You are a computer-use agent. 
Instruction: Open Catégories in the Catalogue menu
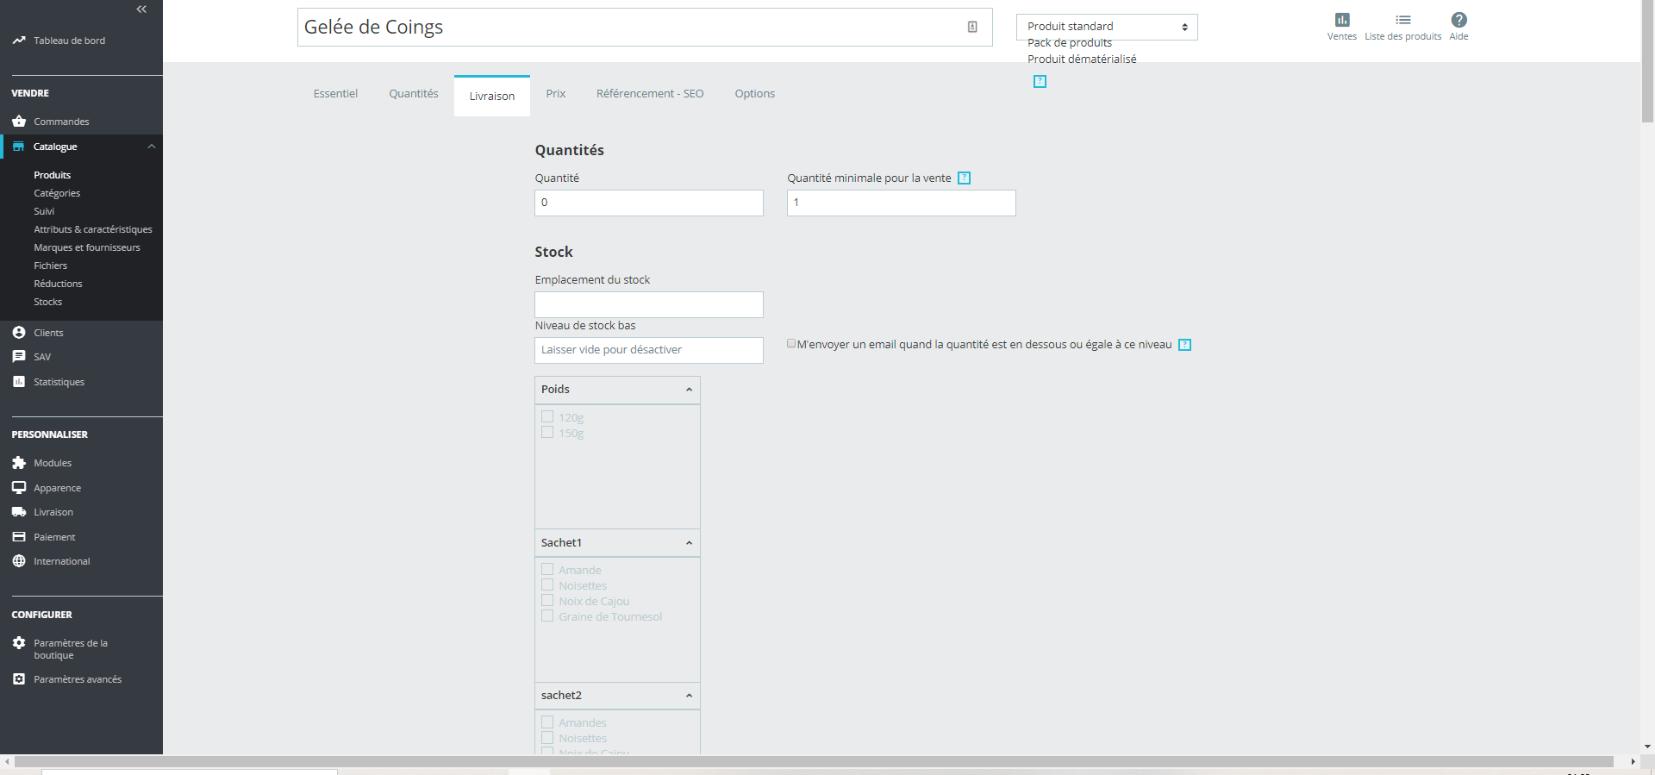[57, 193]
